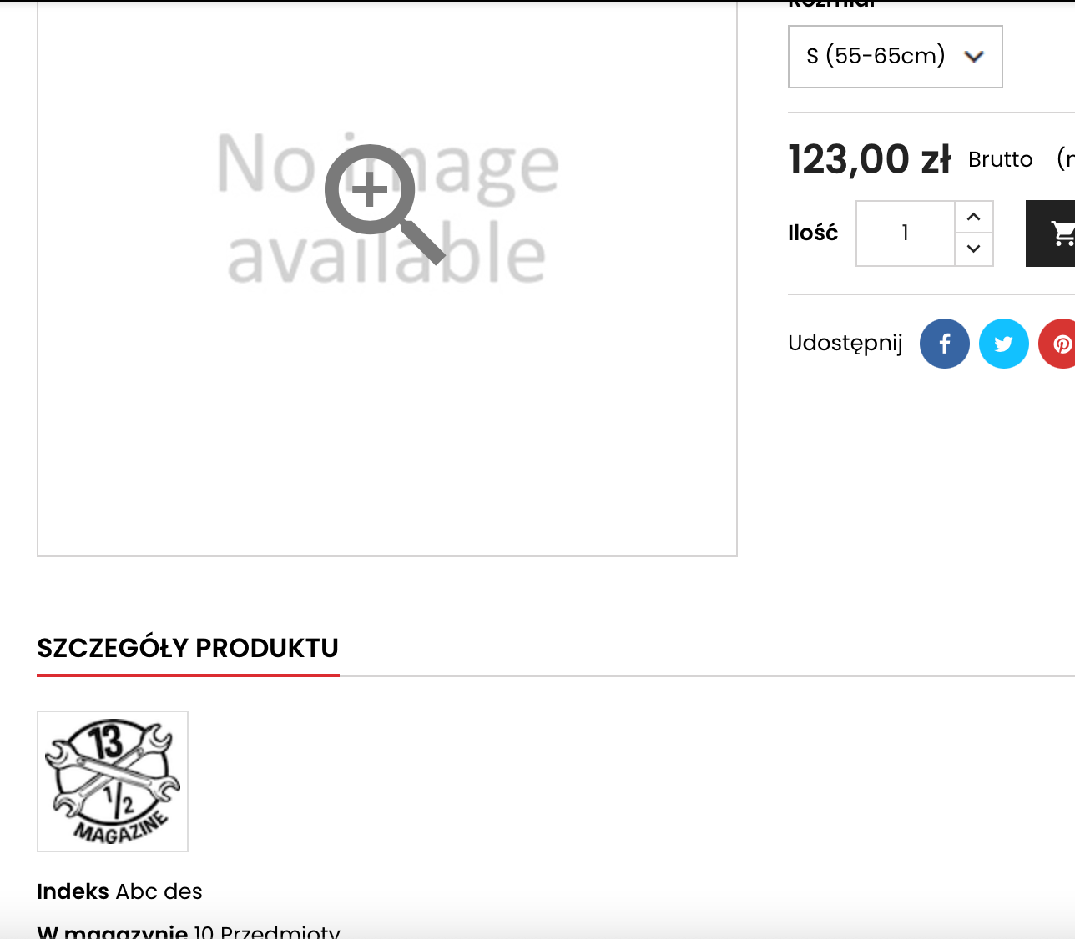Select the Szczegóły produktu tab
Screen dimensions: 1075x939
click(x=188, y=648)
